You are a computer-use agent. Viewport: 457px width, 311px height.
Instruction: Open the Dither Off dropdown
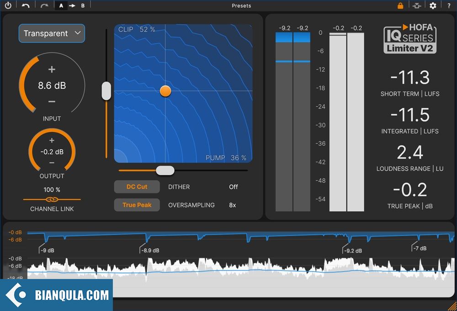point(233,187)
